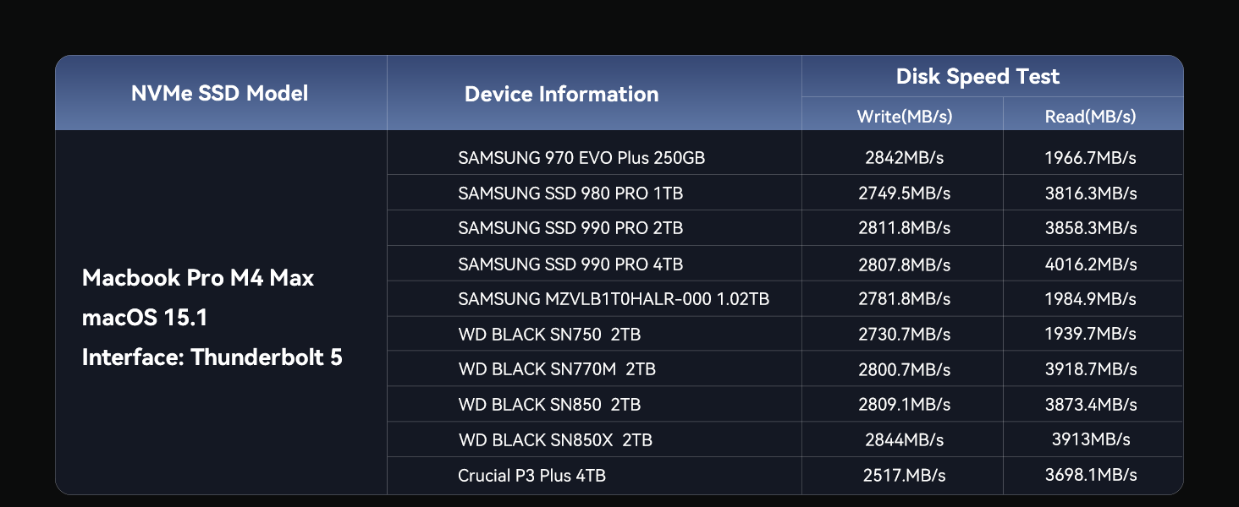
Task: Click the Disk Speed Test header
Action: [977, 77]
